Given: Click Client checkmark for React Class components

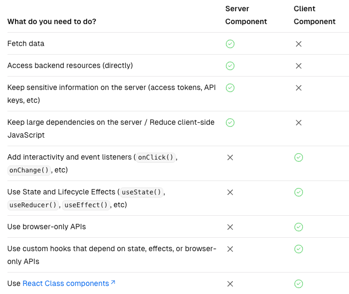Looking at the screenshot, I should (299, 284).
